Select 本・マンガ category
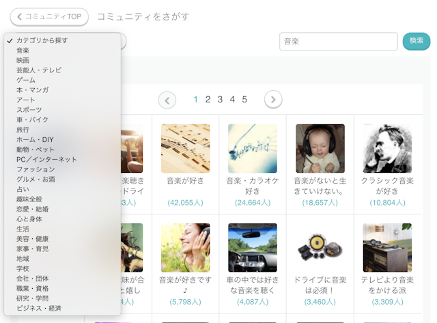 pyautogui.click(x=62, y=90)
